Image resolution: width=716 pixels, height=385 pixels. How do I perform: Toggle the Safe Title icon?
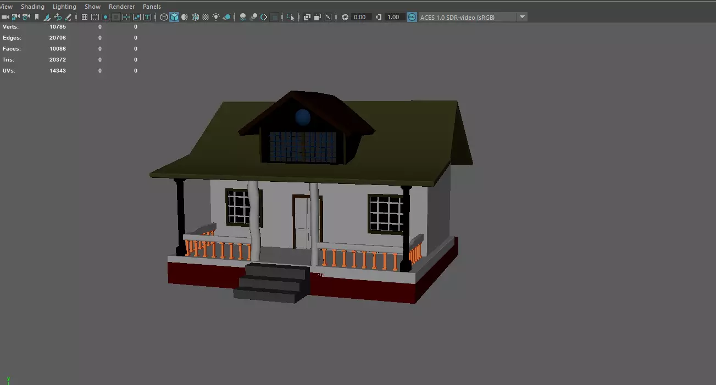[147, 17]
